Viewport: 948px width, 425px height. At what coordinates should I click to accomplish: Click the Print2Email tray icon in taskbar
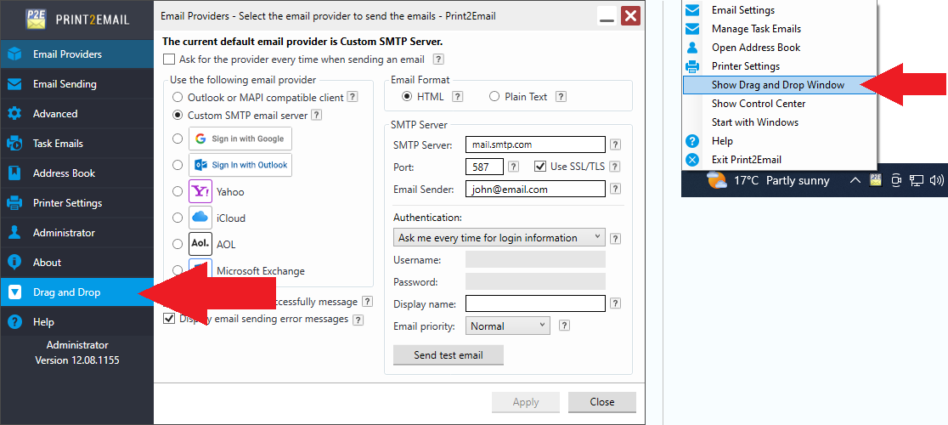876,179
